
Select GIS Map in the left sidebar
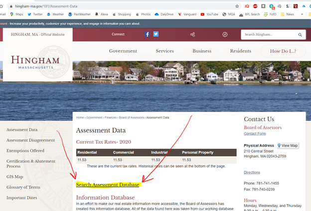pos(14,177)
